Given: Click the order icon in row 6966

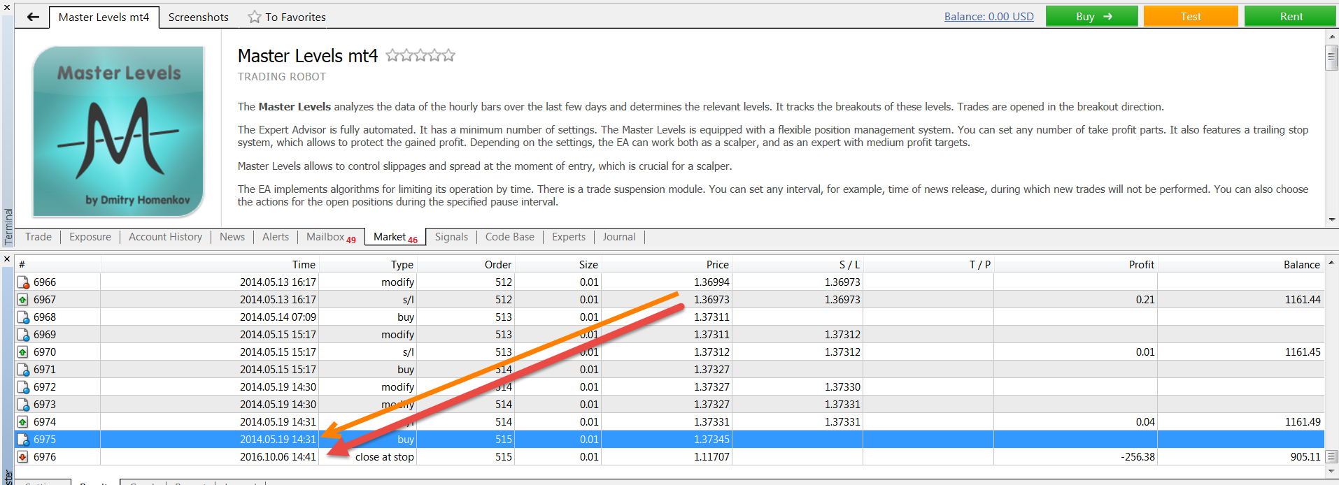Looking at the screenshot, I should (x=23, y=282).
